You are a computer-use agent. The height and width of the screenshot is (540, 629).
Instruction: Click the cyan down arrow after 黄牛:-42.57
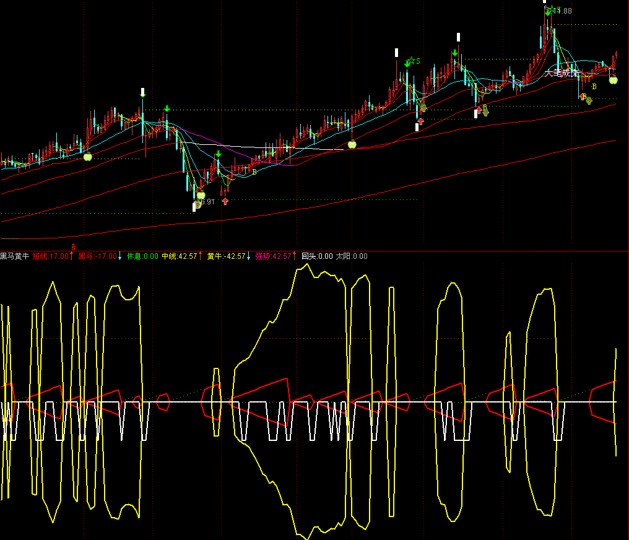[248, 256]
